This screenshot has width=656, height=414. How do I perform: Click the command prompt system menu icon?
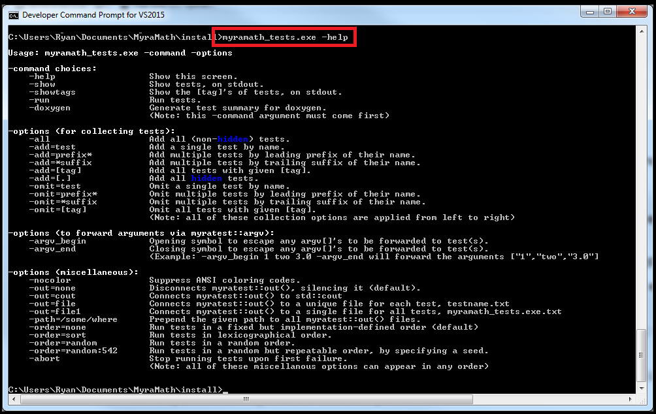(13, 16)
